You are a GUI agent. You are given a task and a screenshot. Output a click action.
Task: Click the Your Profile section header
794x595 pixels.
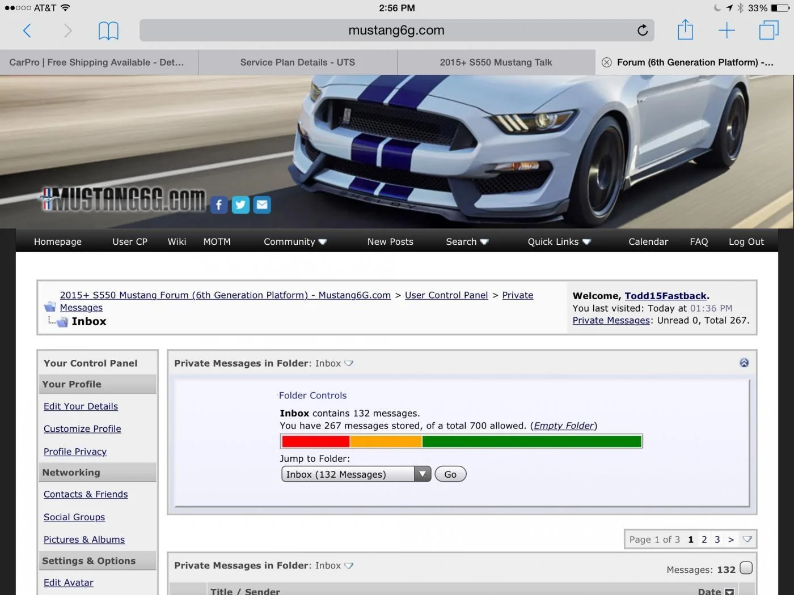click(x=98, y=384)
